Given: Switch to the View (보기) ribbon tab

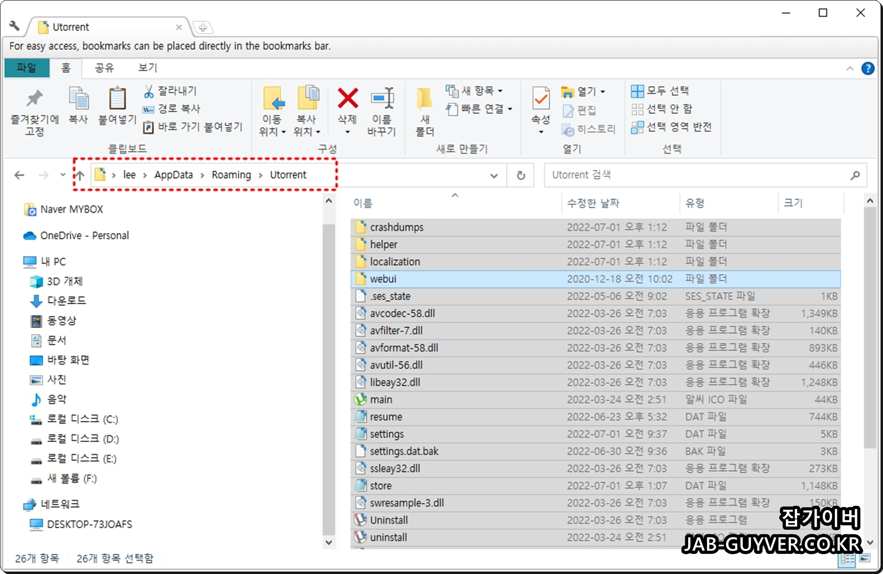Looking at the screenshot, I should tap(148, 68).
